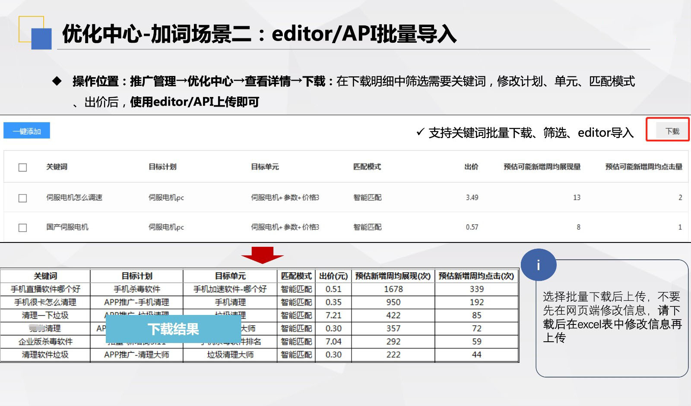Click the 预估可能新增周均点击量 column header
This screenshot has width=691, height=406.
(644, 167)
